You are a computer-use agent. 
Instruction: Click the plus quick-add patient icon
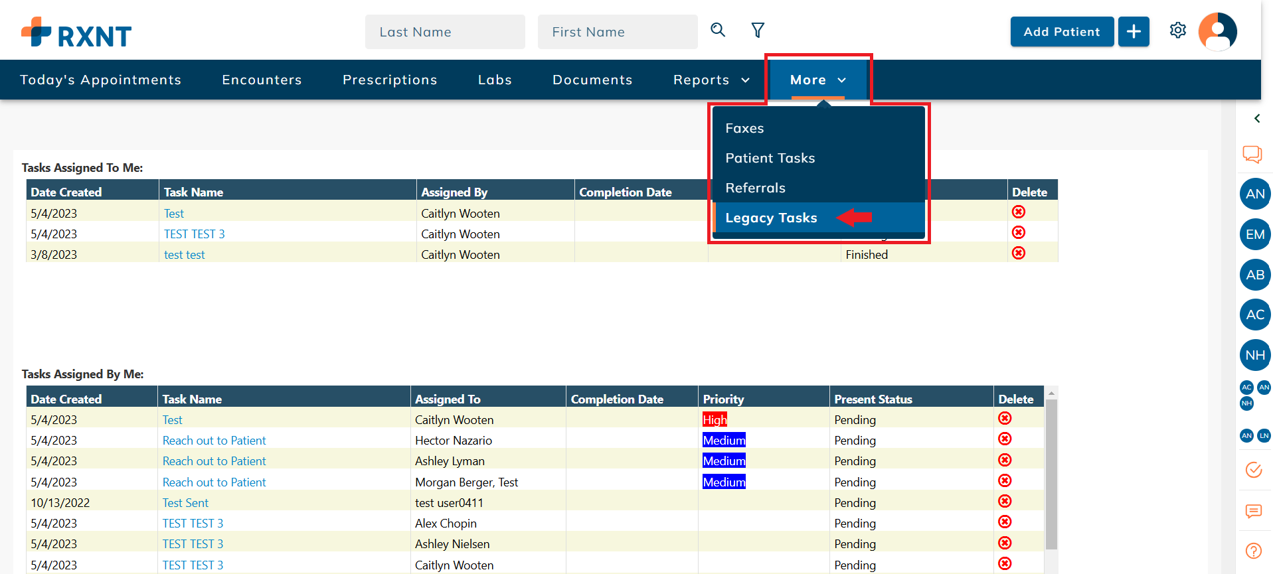coord(1134,31)
